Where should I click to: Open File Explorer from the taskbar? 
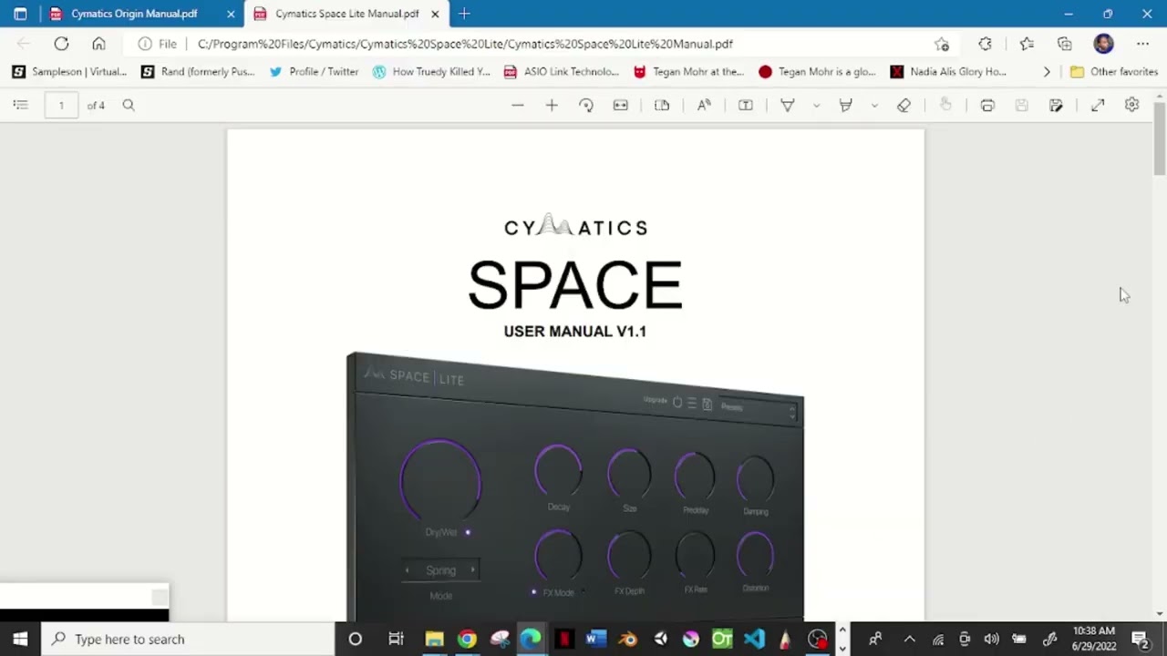pos(434,639)
